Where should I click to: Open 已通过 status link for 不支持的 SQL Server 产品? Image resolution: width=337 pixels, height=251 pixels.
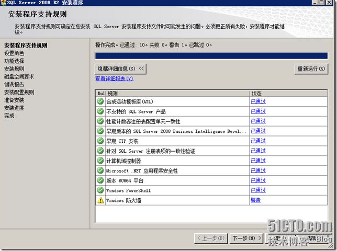coord(258,111)
